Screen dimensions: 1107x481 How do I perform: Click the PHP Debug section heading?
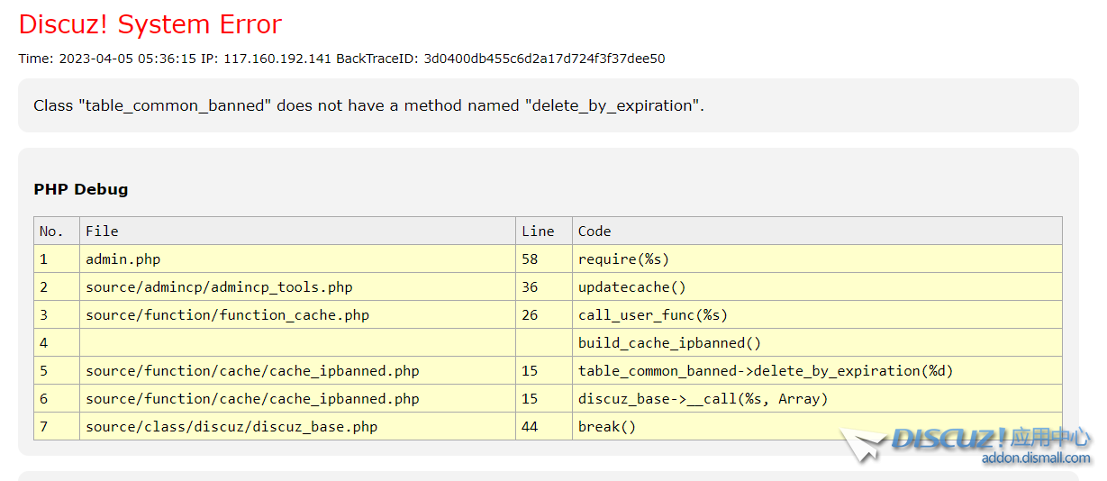tap(81, 189)
